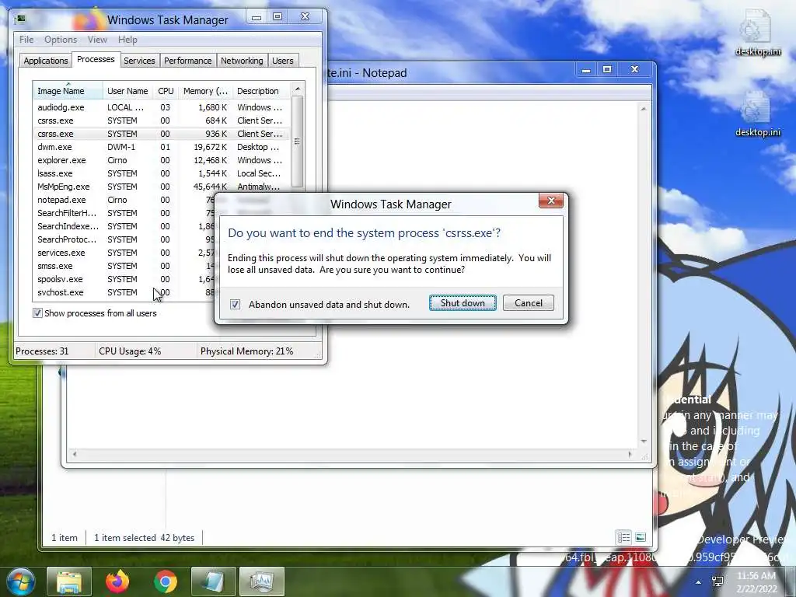Image resolution: width=796 pixels, height=597 pixels.
Task: Select the lower desktop.ini desktop icon
Action: click(757, 113)
